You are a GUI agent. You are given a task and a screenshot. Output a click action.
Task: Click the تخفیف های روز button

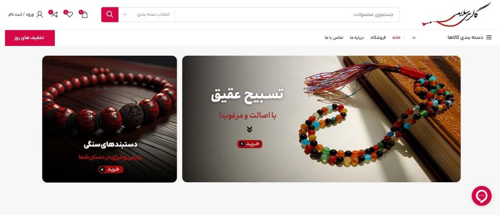[x=30, y=38]
